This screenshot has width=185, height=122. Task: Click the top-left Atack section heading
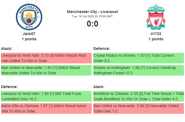(7, 49)
